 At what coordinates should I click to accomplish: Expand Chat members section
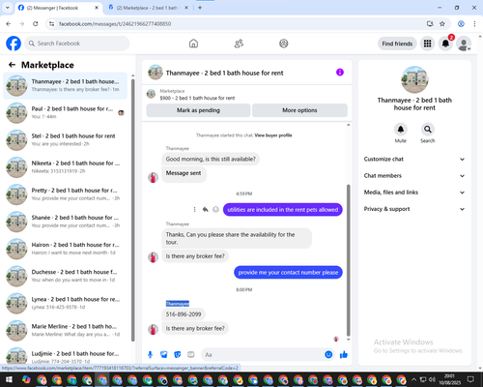(x=414, y=176)
